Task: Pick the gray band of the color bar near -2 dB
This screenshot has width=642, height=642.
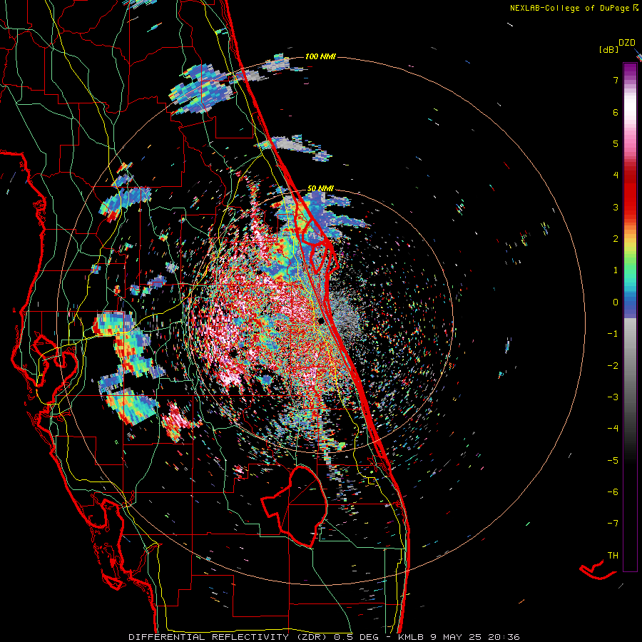Action: 630,366
